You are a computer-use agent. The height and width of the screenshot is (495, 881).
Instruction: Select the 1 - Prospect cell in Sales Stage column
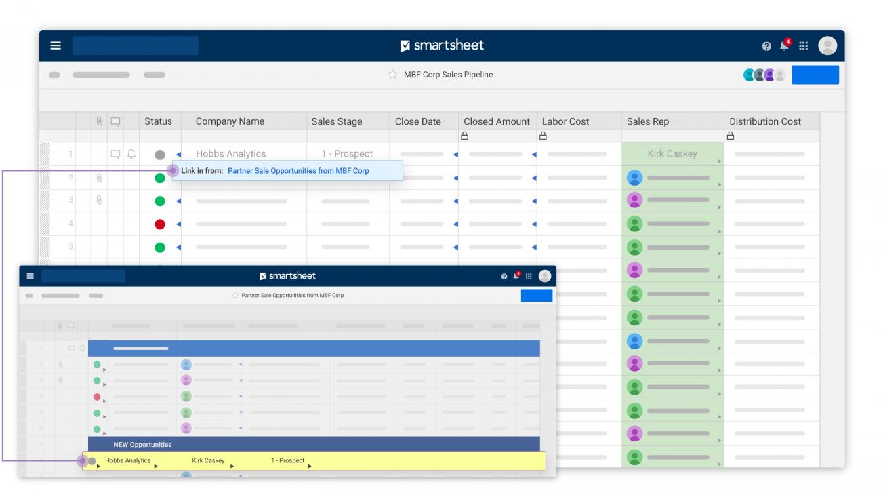click(347, 154)
